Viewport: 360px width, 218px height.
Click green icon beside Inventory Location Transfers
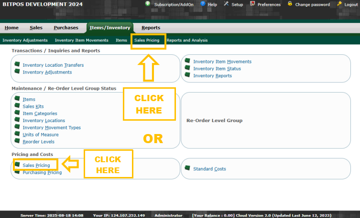pyautogui.click(x=17, y=64)
